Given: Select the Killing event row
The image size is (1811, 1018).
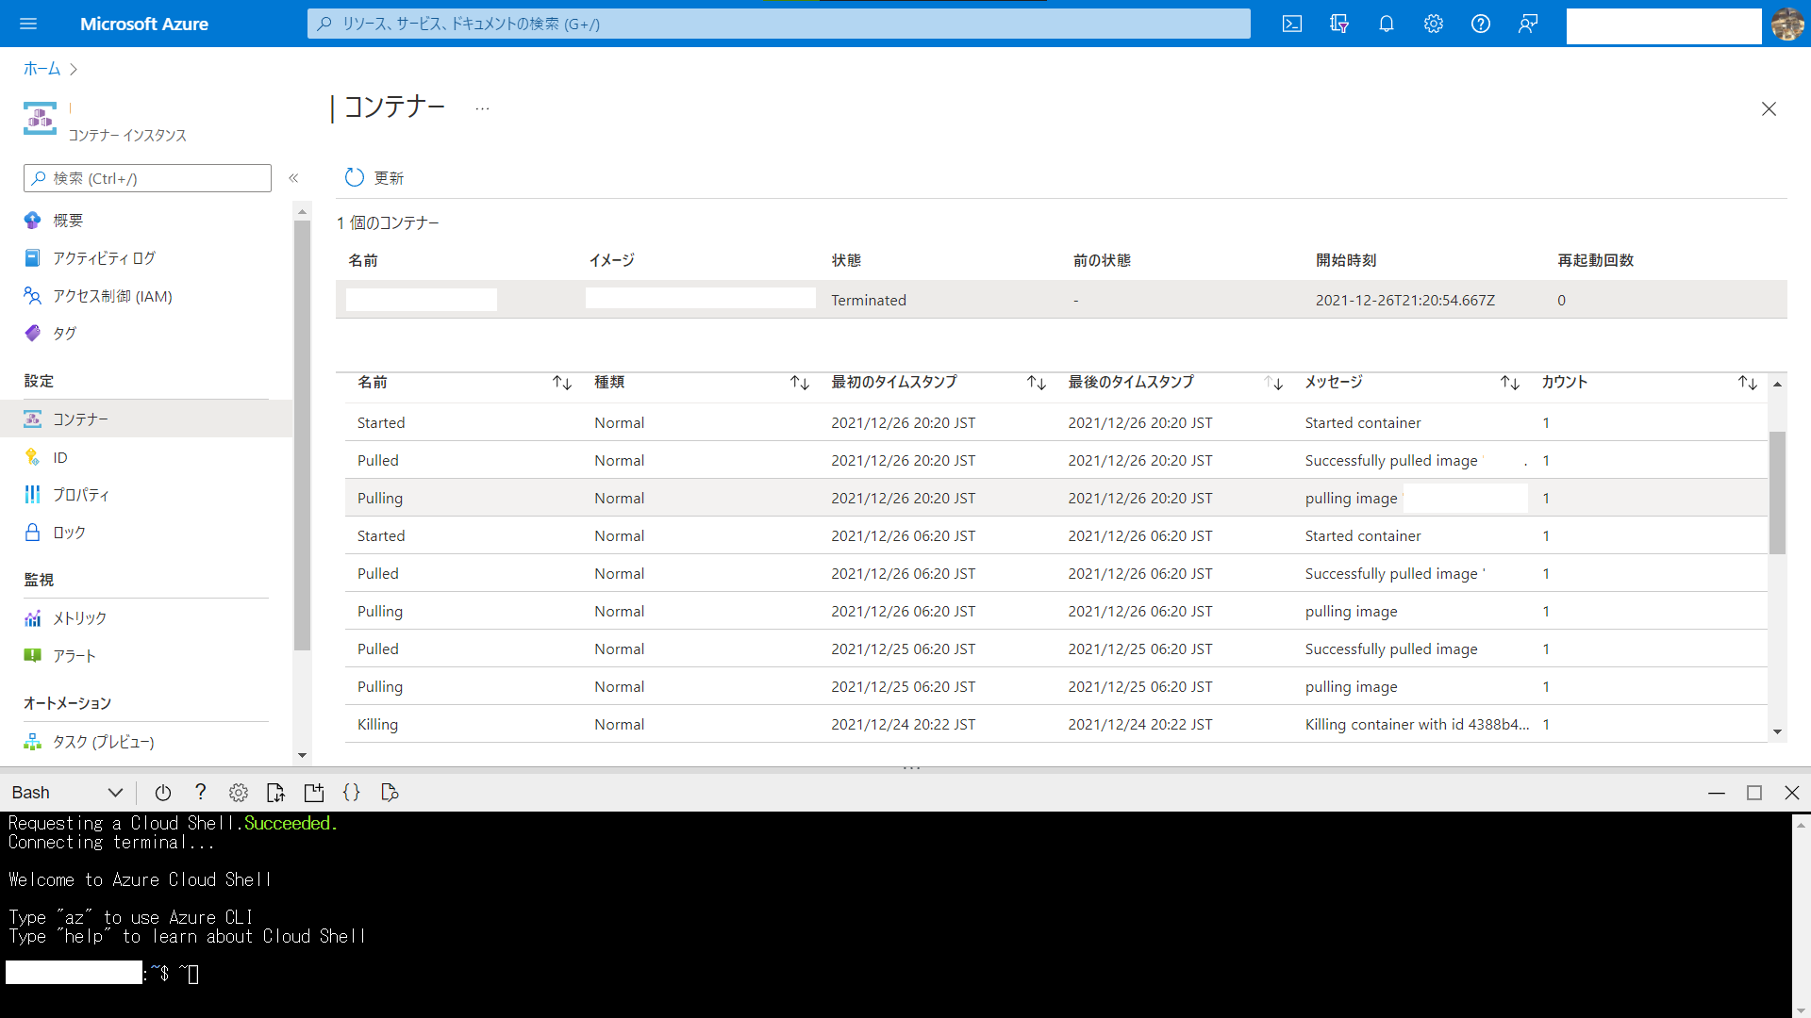Looking at the screenshot, I should click(x=1055, y=724).
